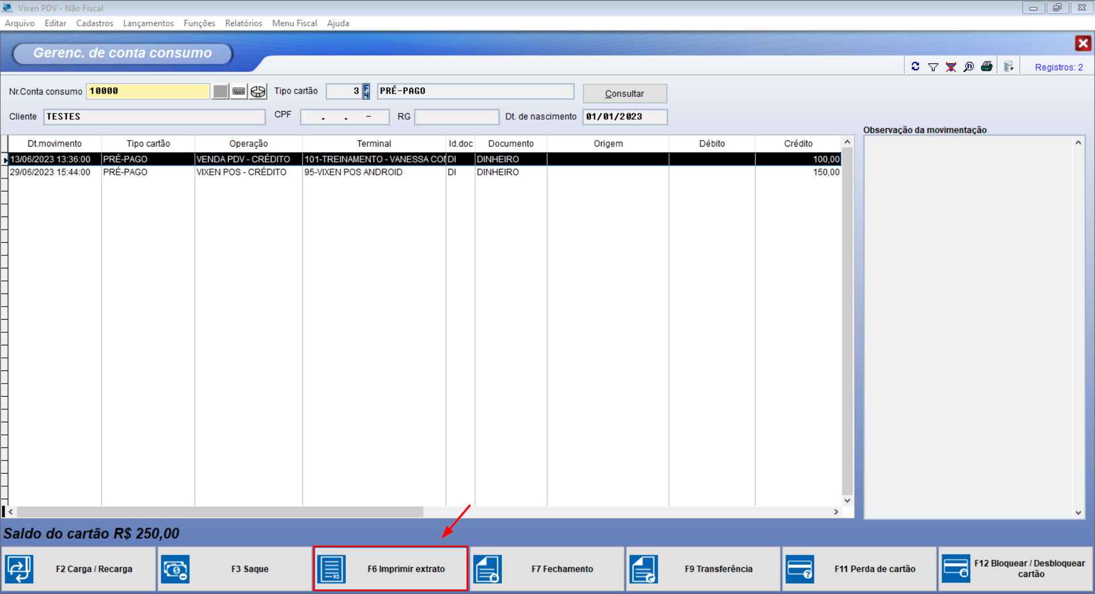
Task: Click the printer icon in the toolbar
Action: [x=987, y=67]
